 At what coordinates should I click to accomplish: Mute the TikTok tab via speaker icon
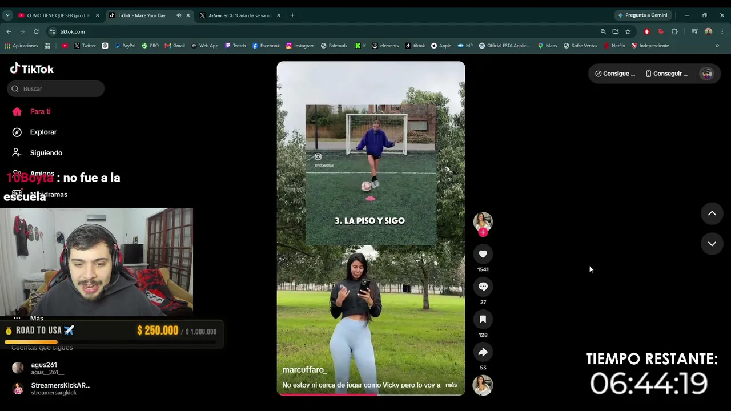(x=179, y=15)
